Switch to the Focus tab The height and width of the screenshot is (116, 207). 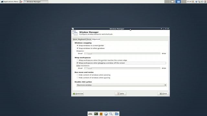(x=89, y=39)
